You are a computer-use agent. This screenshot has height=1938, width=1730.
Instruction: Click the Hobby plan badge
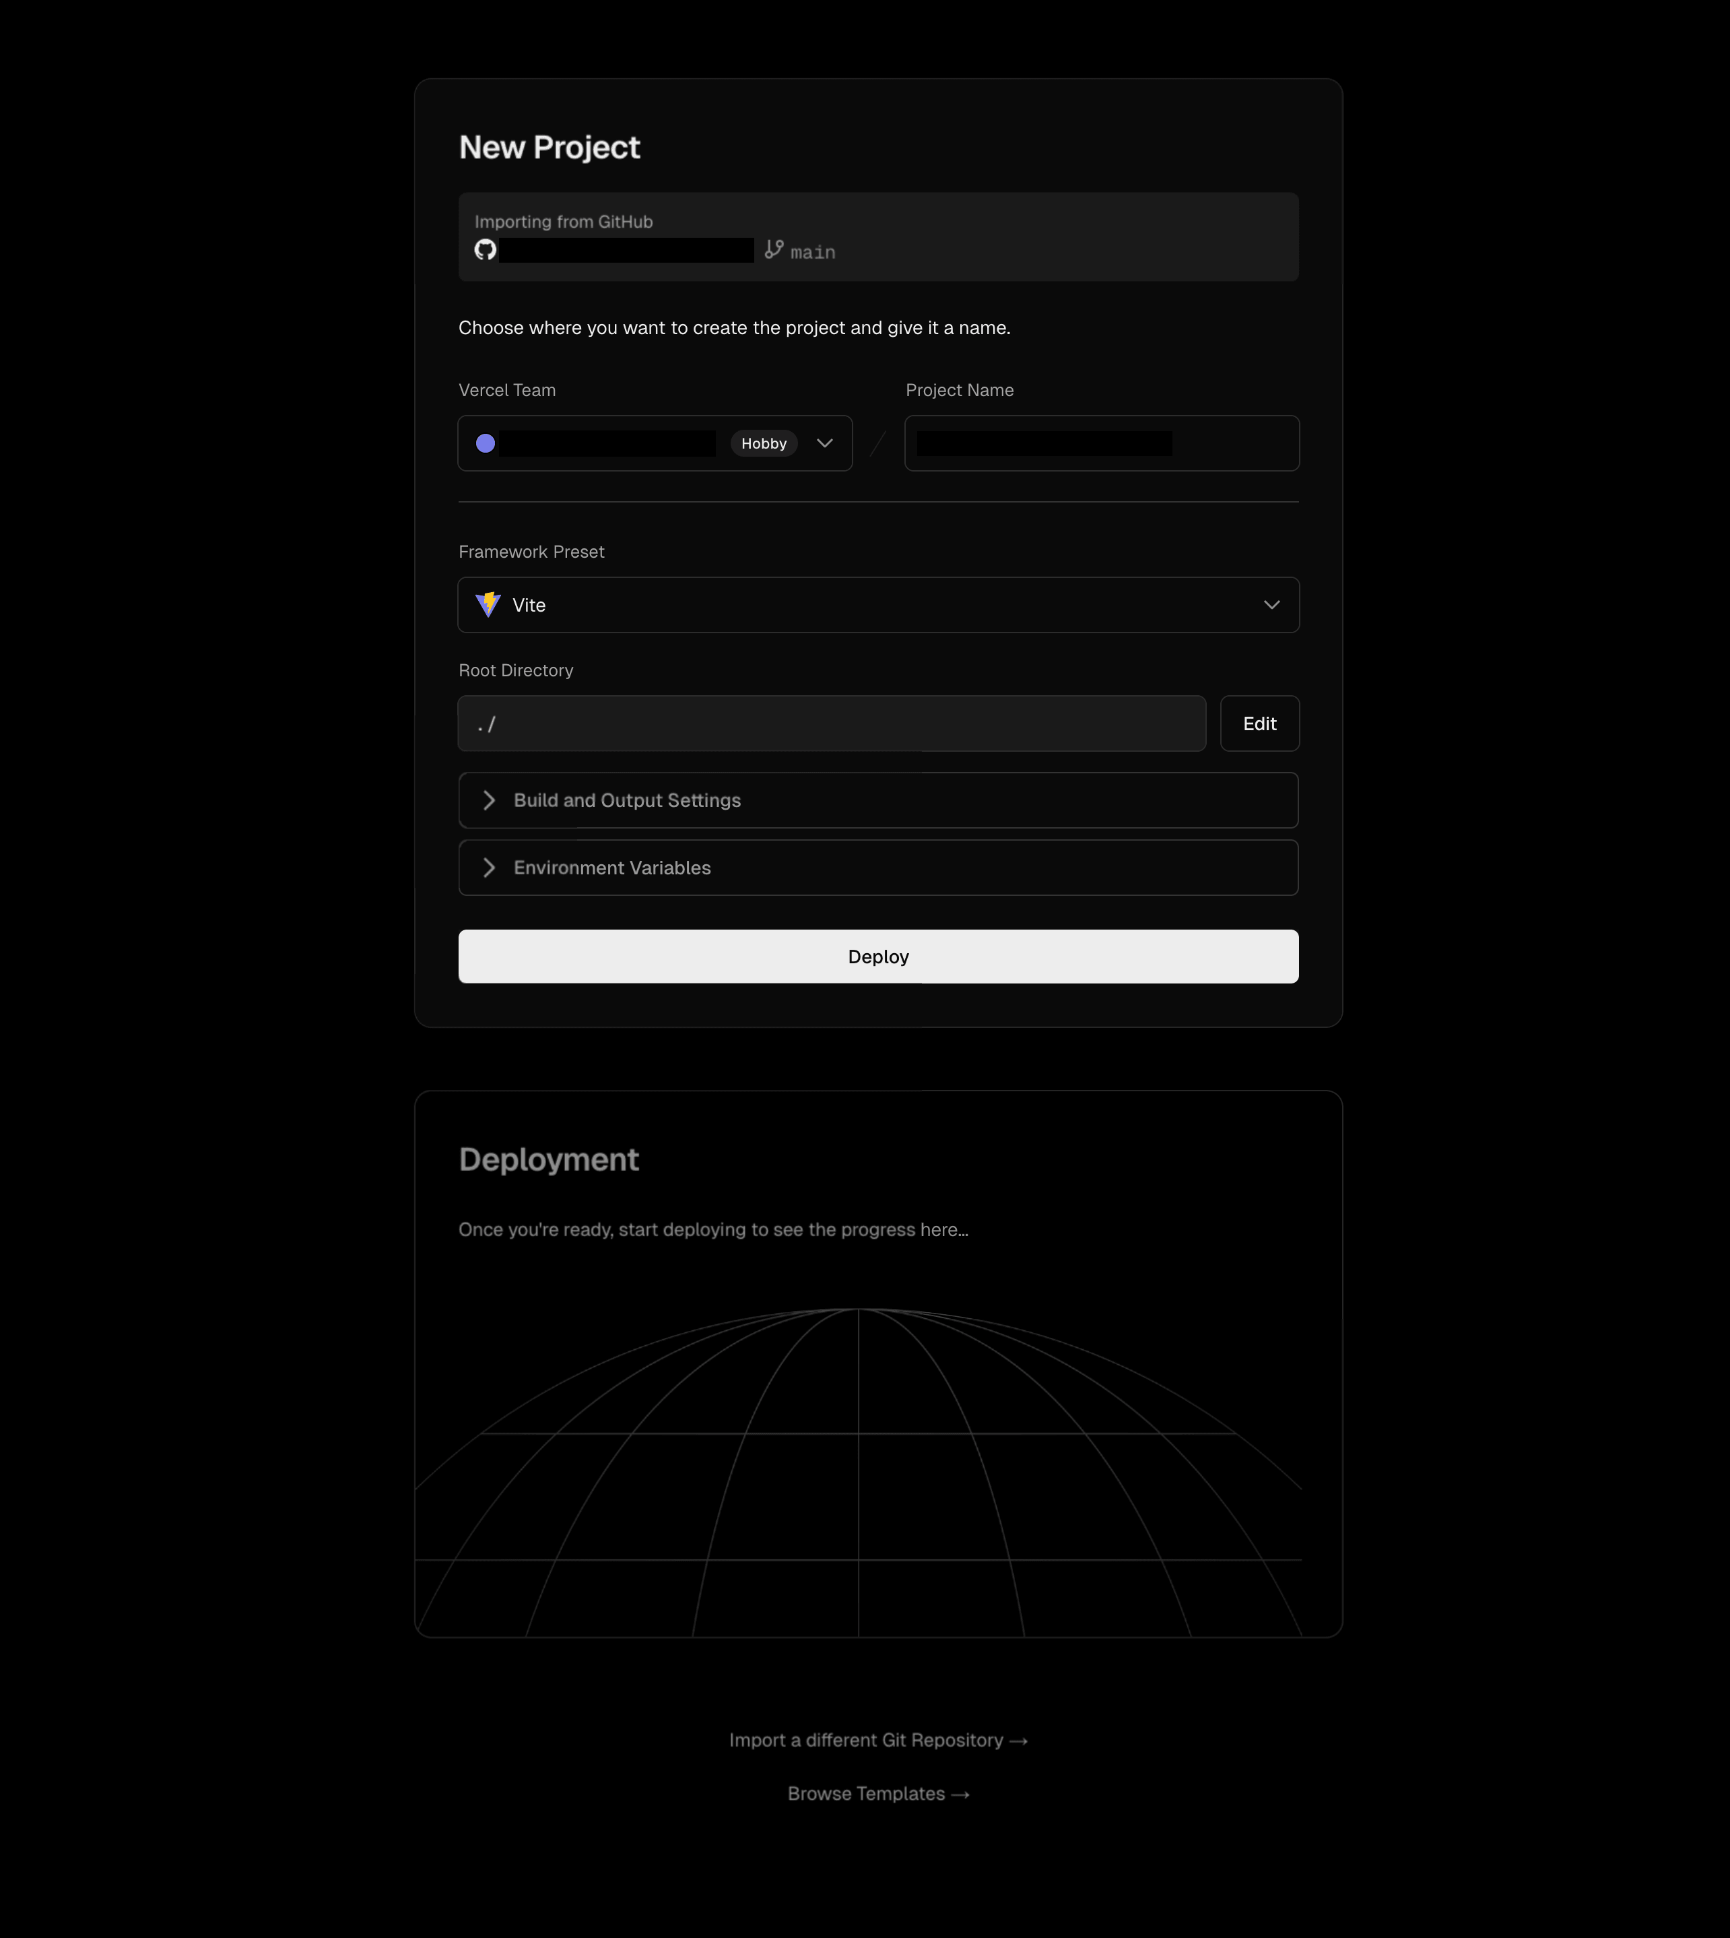tap(764, 443)
